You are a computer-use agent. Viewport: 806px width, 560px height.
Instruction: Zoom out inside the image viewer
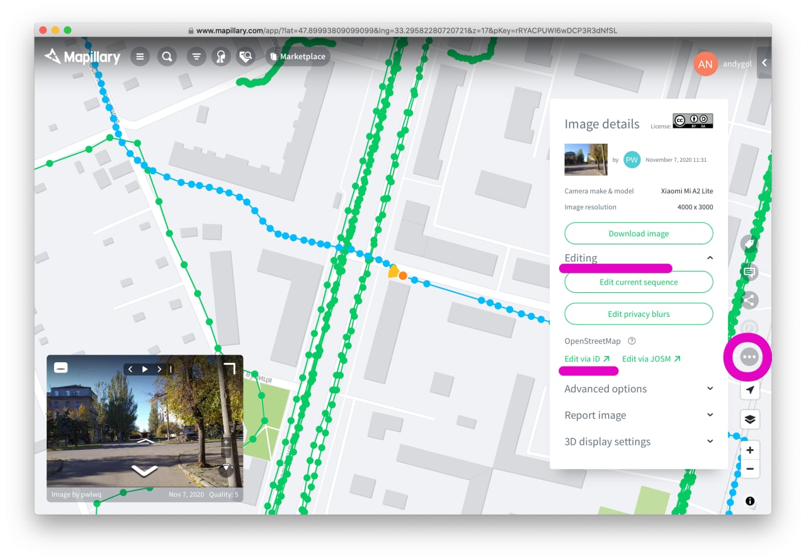pyautogui.click(x=226, y=453)
